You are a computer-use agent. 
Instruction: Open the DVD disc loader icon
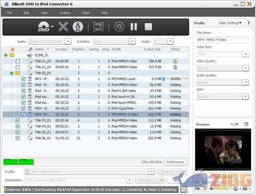[x=44, y=27]
